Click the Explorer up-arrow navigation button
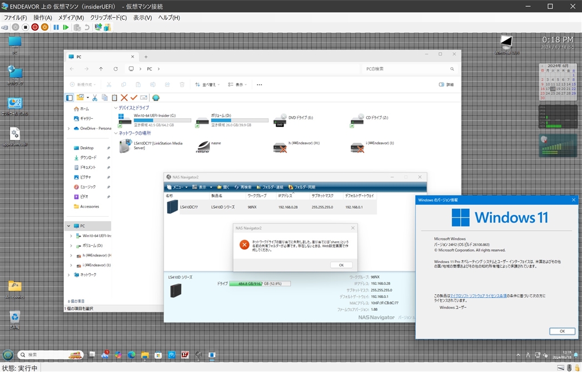Viewport: 582px width, 372px height. click(101, 69)
